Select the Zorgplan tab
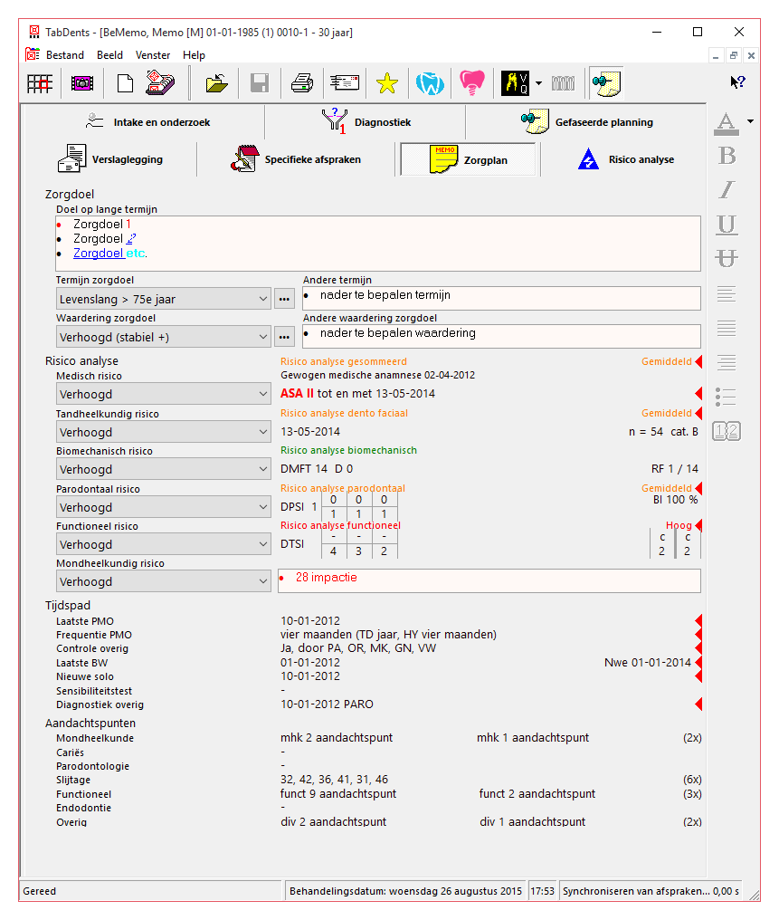 pos(468,159)
